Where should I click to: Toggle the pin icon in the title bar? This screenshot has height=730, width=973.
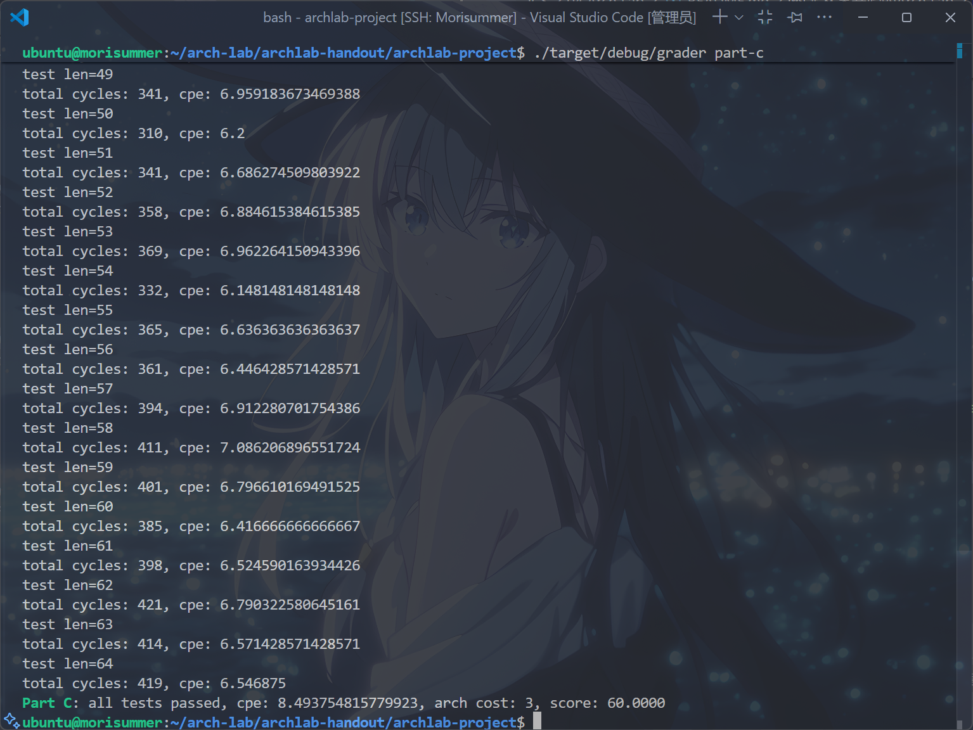[795, 17]
